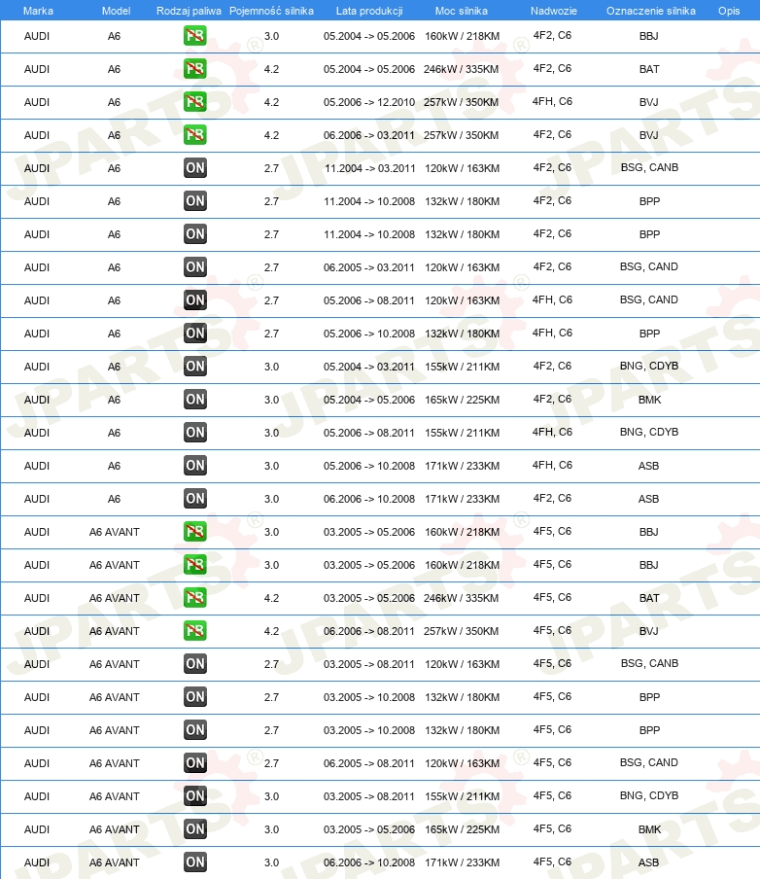Image resolution: width=760 pixels, height=879 pixels.
Task: Click the petrol icon in the A6 BVJ 4F2 row
Action: (195, 135)
